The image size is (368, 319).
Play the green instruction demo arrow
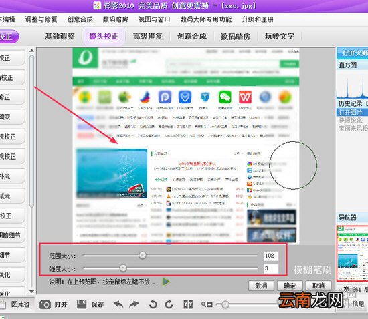(x=166, y=282)
